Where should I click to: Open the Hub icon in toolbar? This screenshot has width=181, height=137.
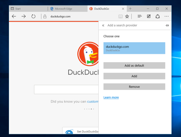click(x=140, y=16)
